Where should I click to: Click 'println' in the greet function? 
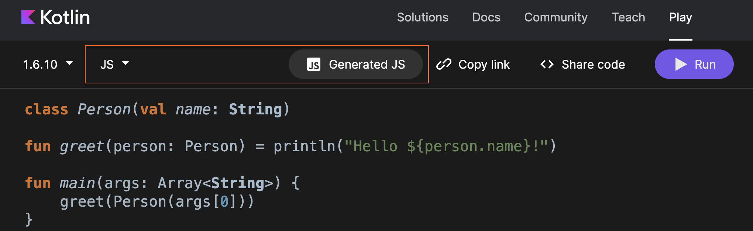[304, 146]
